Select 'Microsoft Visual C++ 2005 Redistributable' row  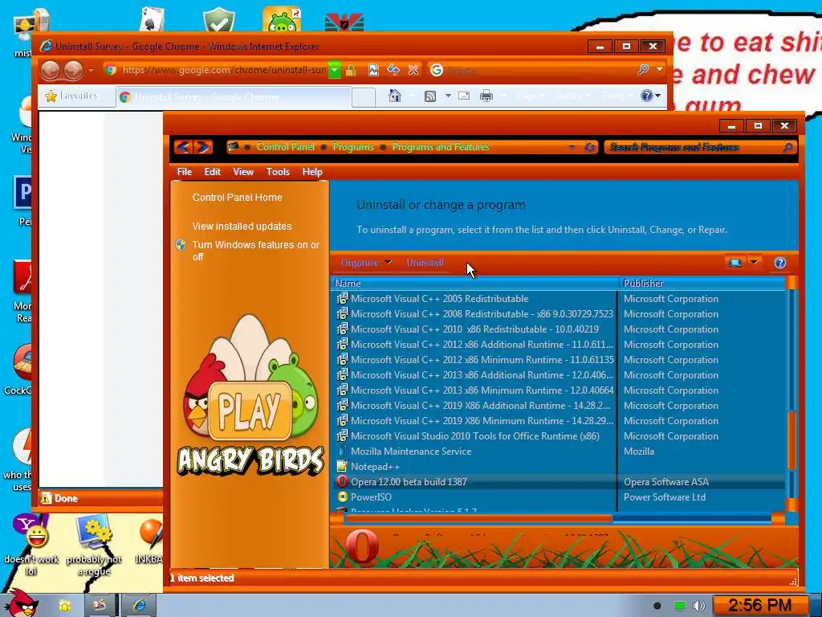[559, 299]
